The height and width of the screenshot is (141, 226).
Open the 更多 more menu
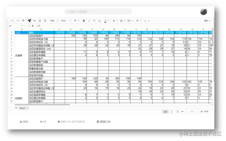[207, 21]
